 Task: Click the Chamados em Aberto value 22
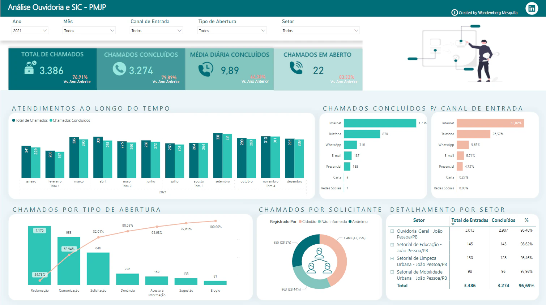(x=319, y=70)
